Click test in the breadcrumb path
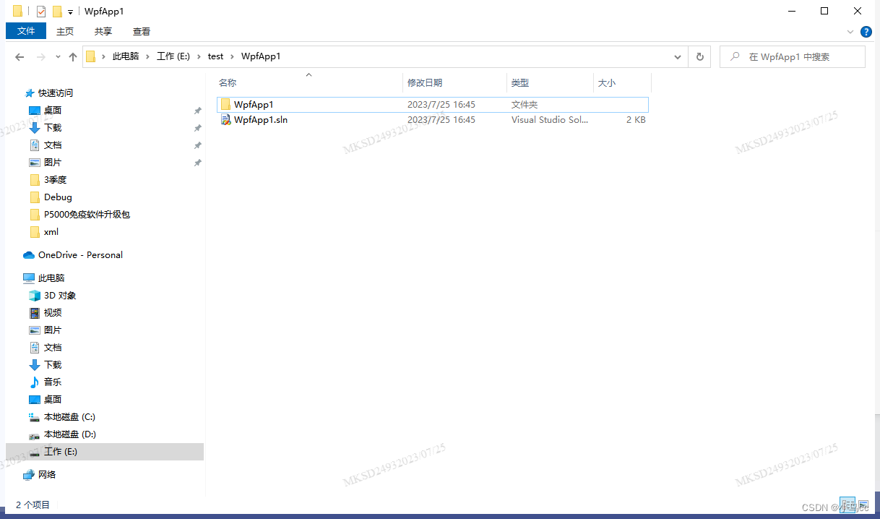 [215, 56]
